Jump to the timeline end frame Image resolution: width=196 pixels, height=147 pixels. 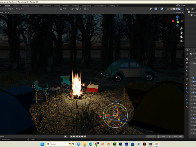[85, 136]
